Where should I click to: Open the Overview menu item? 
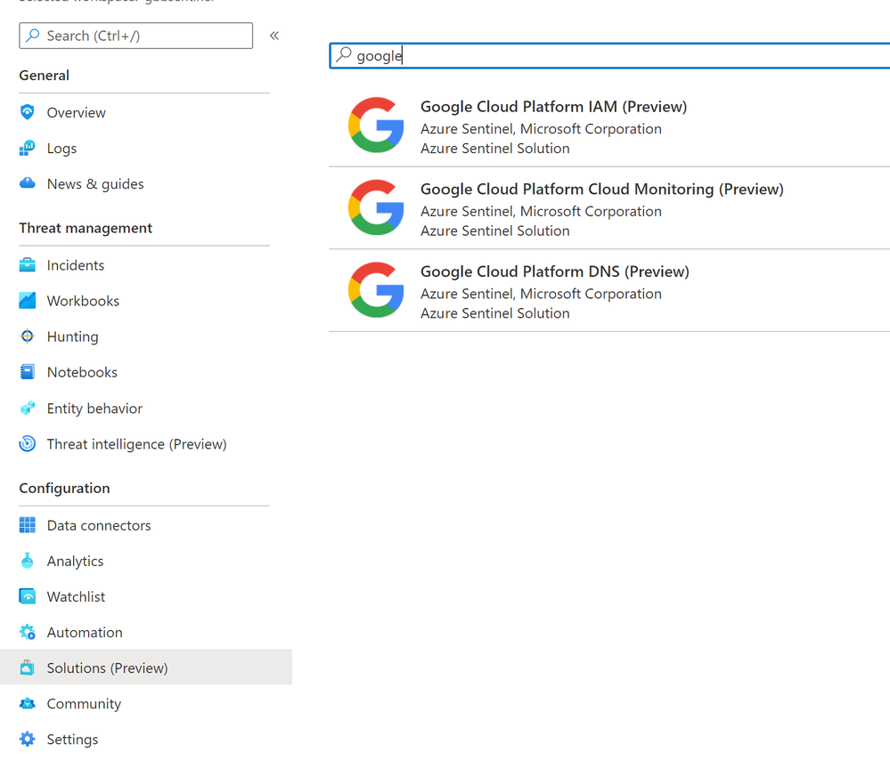(x=76, y=113)
